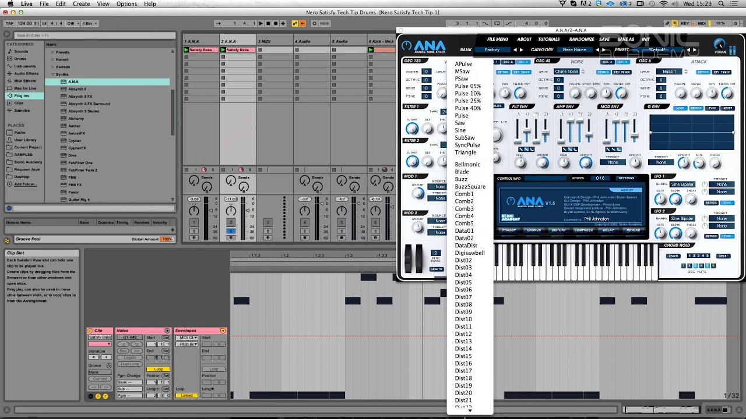The height and width of the screenshot is (419, 746).
Task: Click the Settings button in ANA
Action: [626, 178]
